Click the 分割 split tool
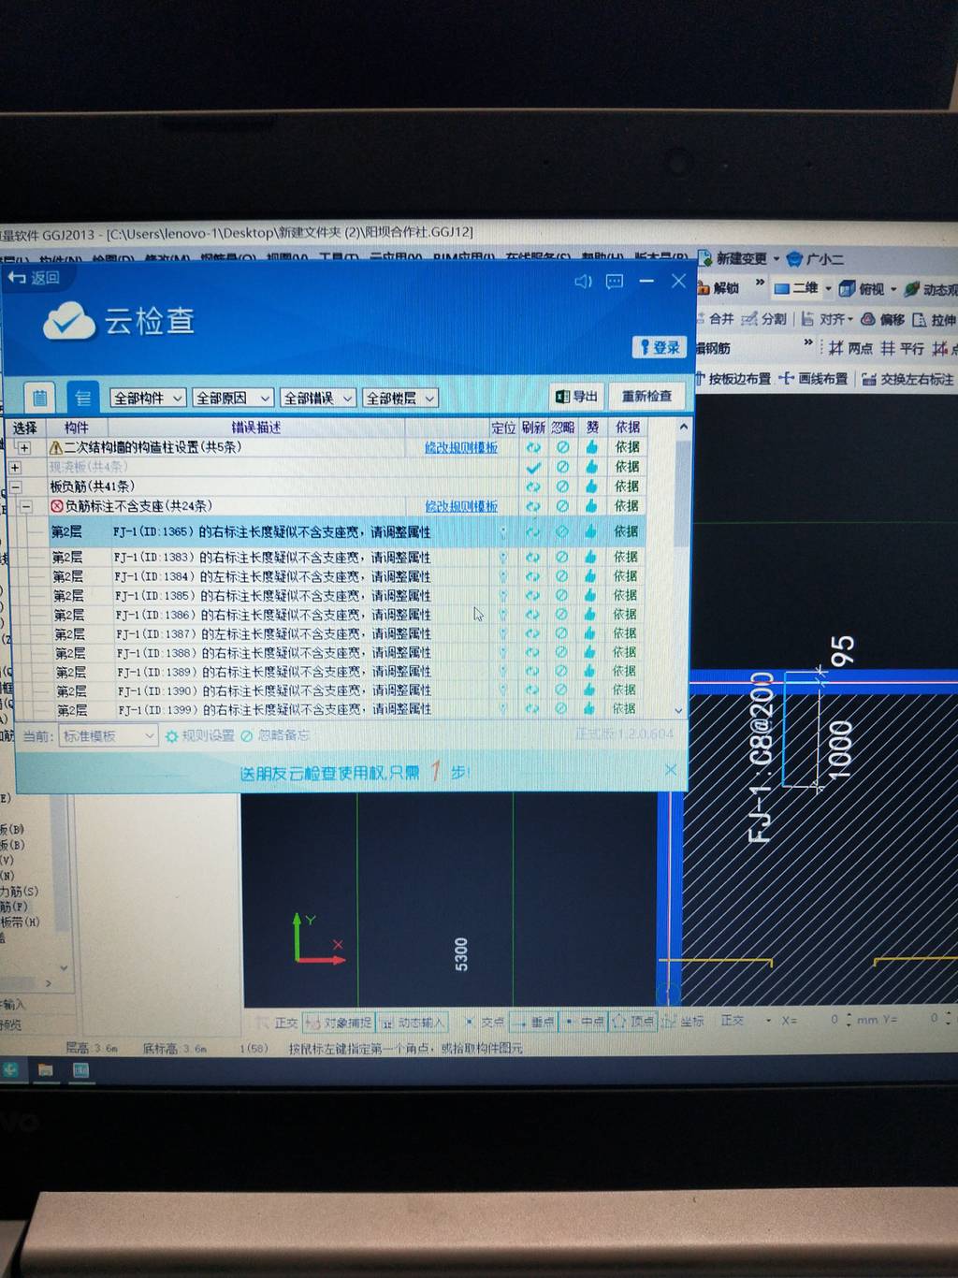Screen dimensions: 958x1278 pos(764,319)
